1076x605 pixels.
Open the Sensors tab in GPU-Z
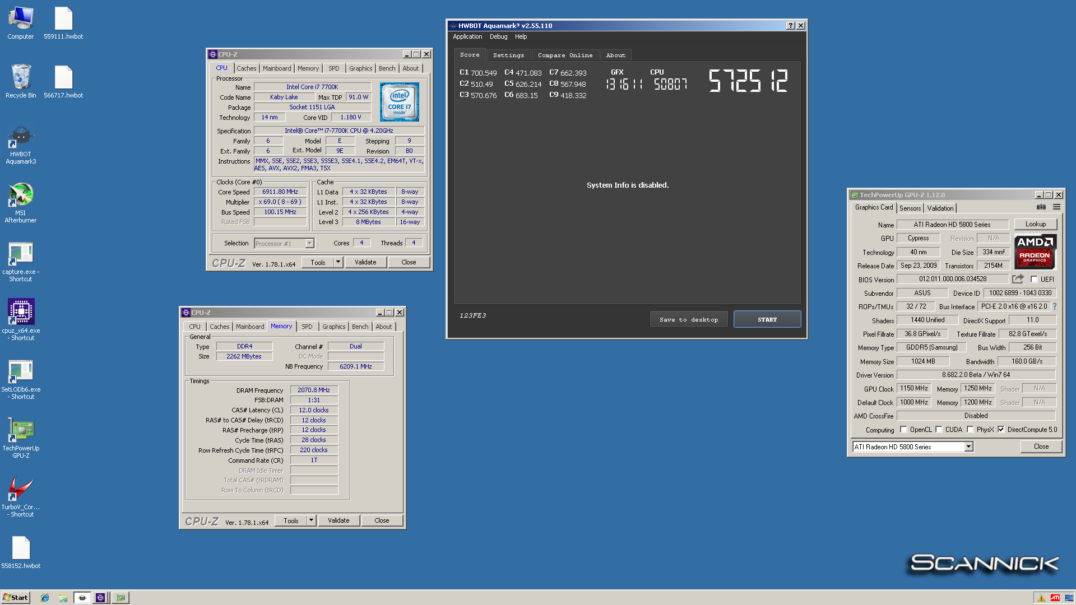click(910, 208)
